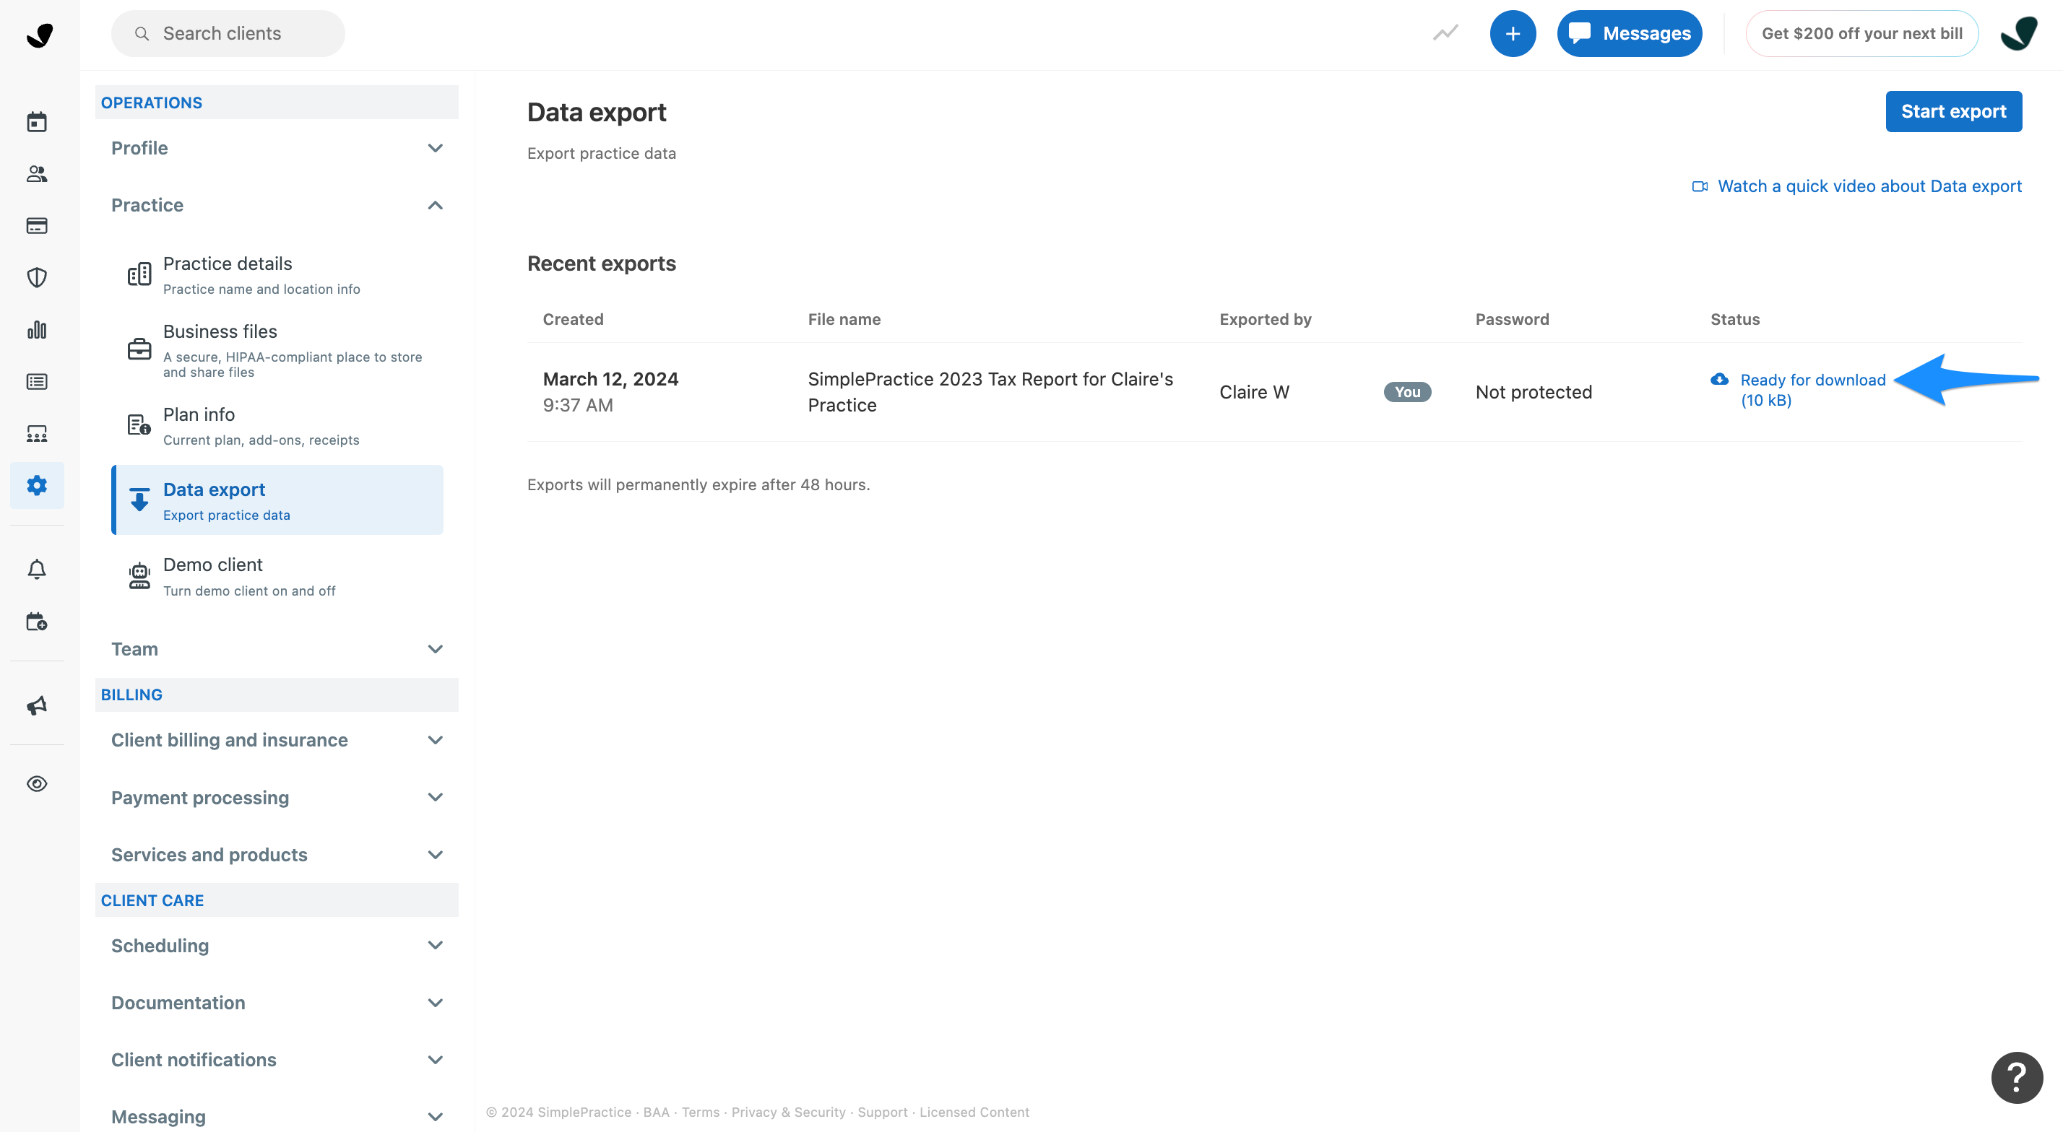This screenshot has height=1132, width=2063.
Task: Click the trend line icon in header
Action: [1445, 32]
